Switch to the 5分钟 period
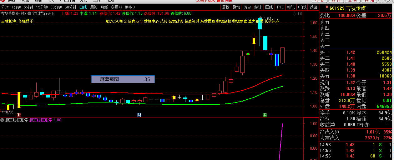This screenshot has height=160, width=394. coord(28,7)
